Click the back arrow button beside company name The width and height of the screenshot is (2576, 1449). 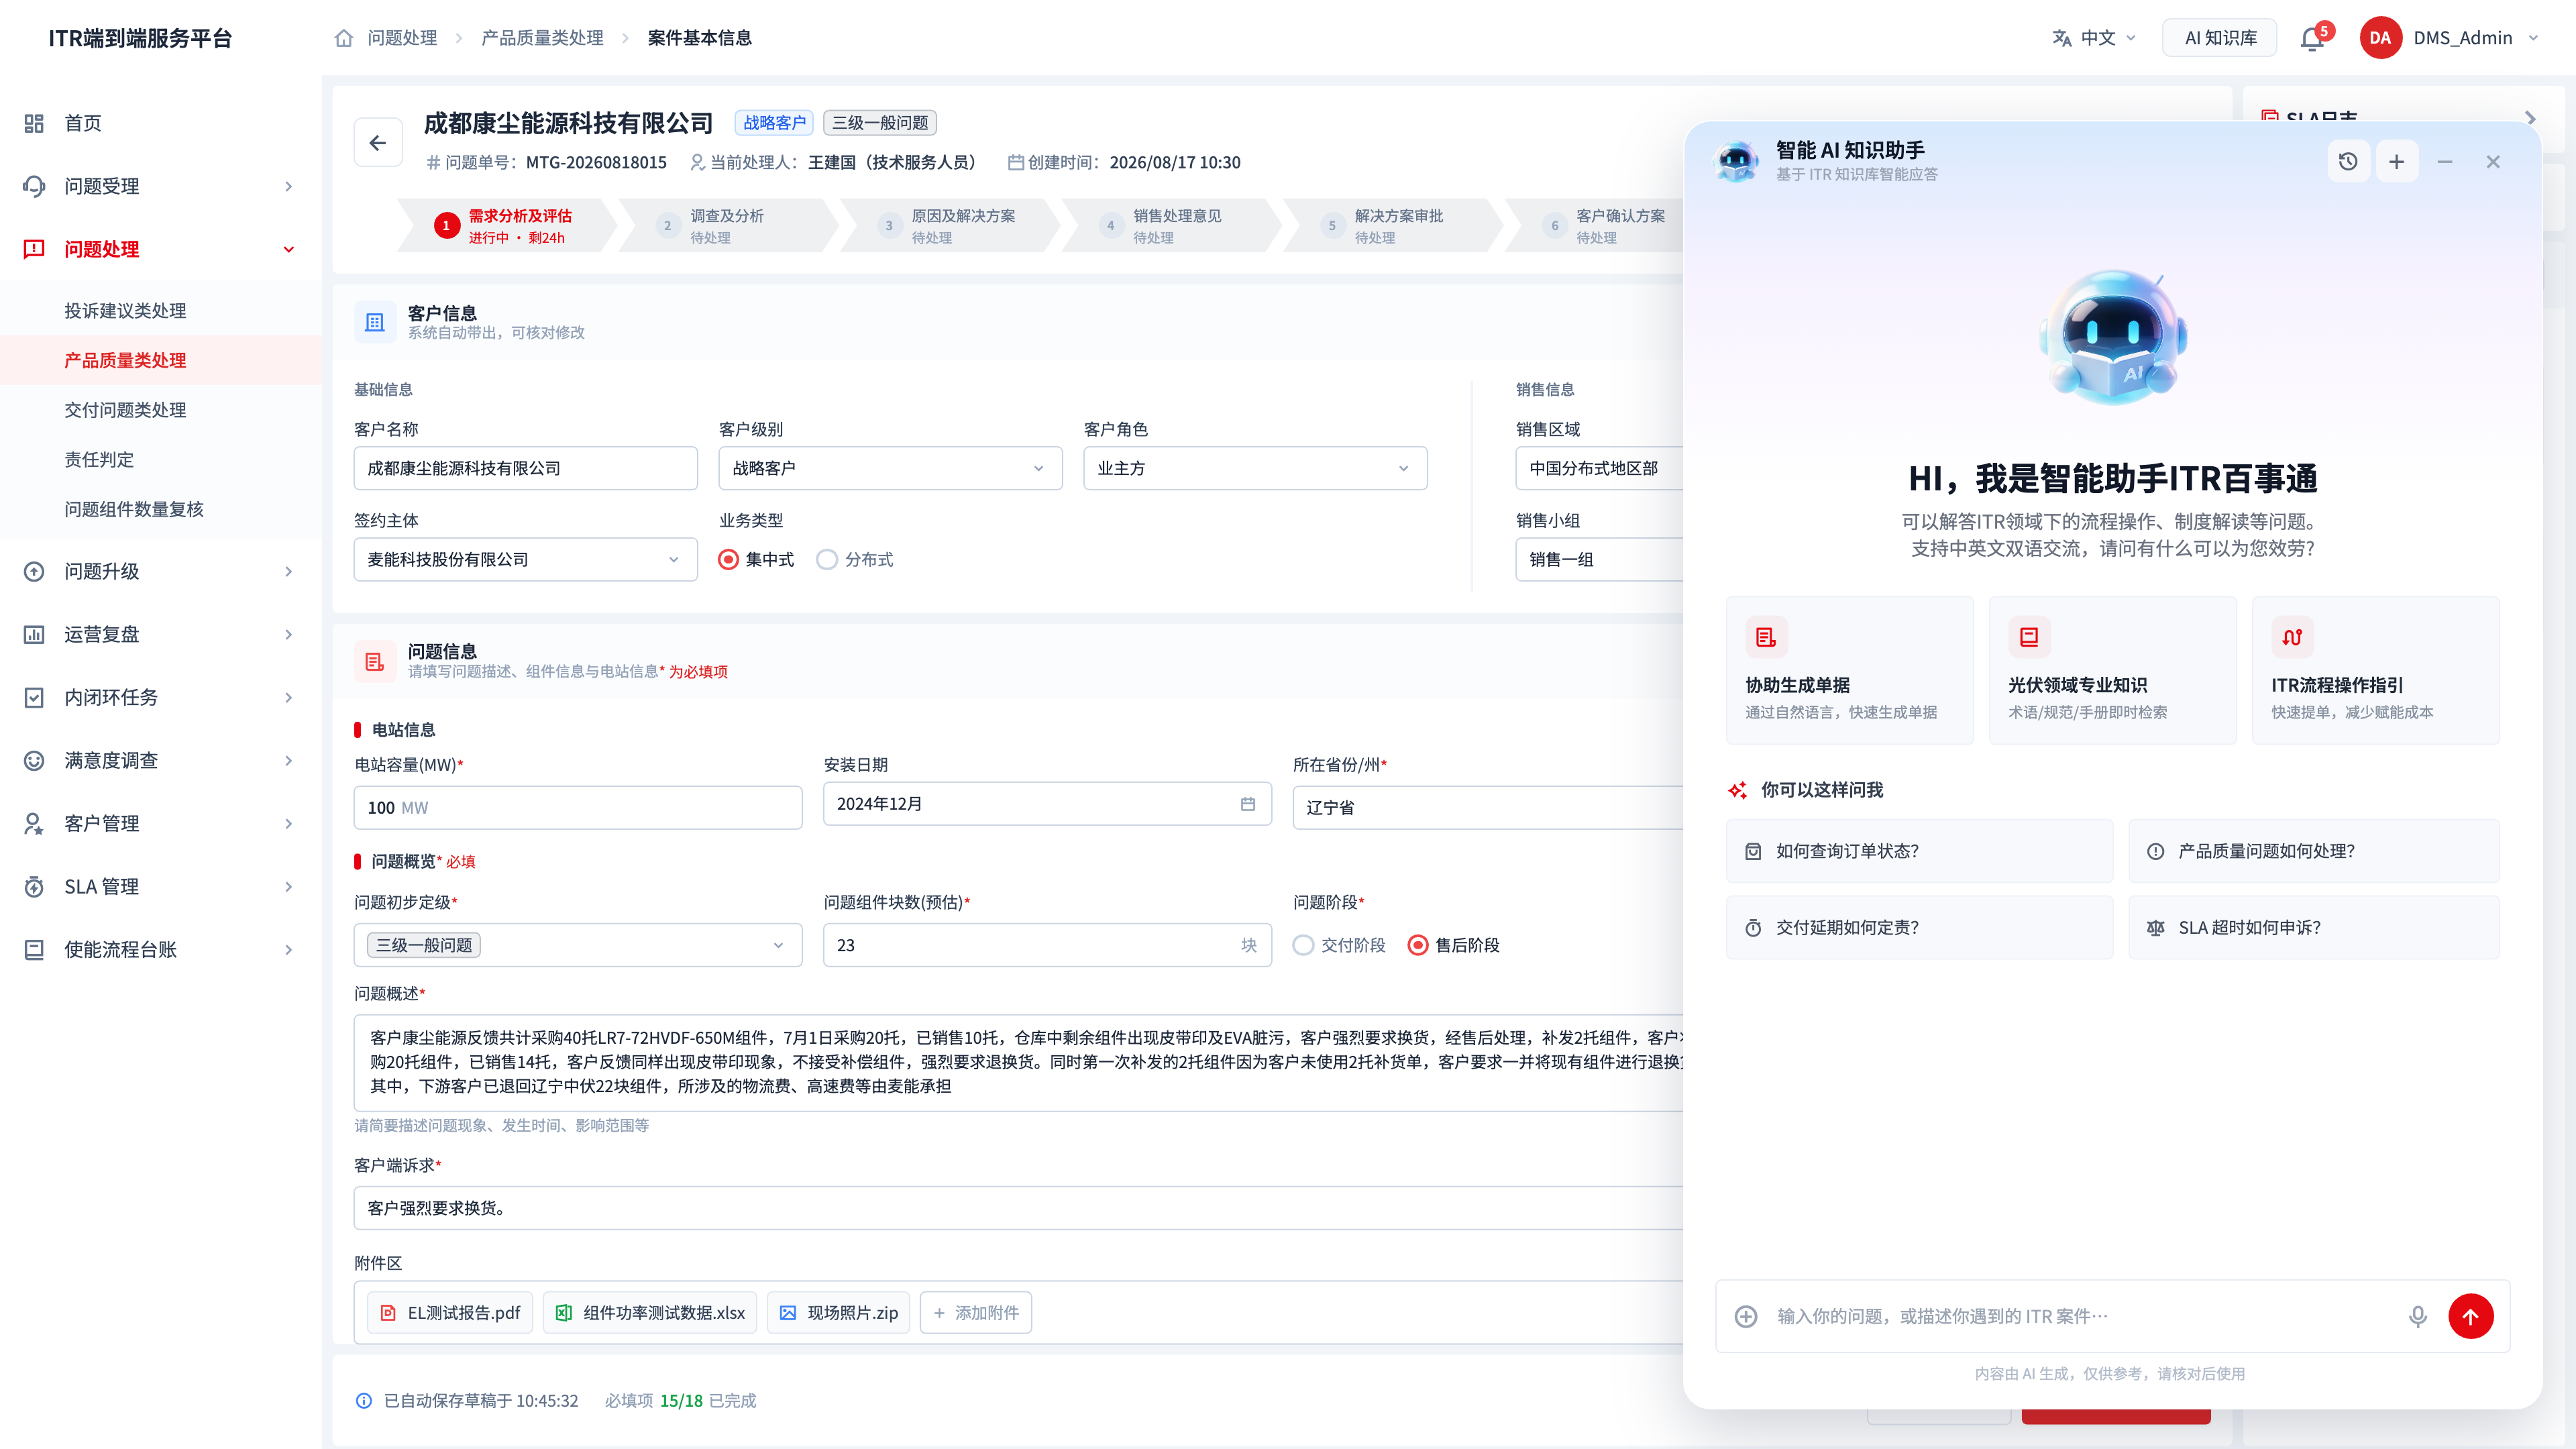pyautogui.click(x=378, y=143)
